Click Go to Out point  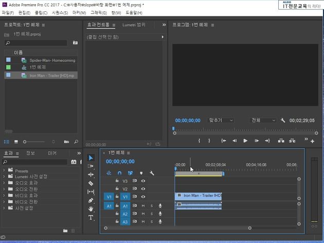coord(267,141)
